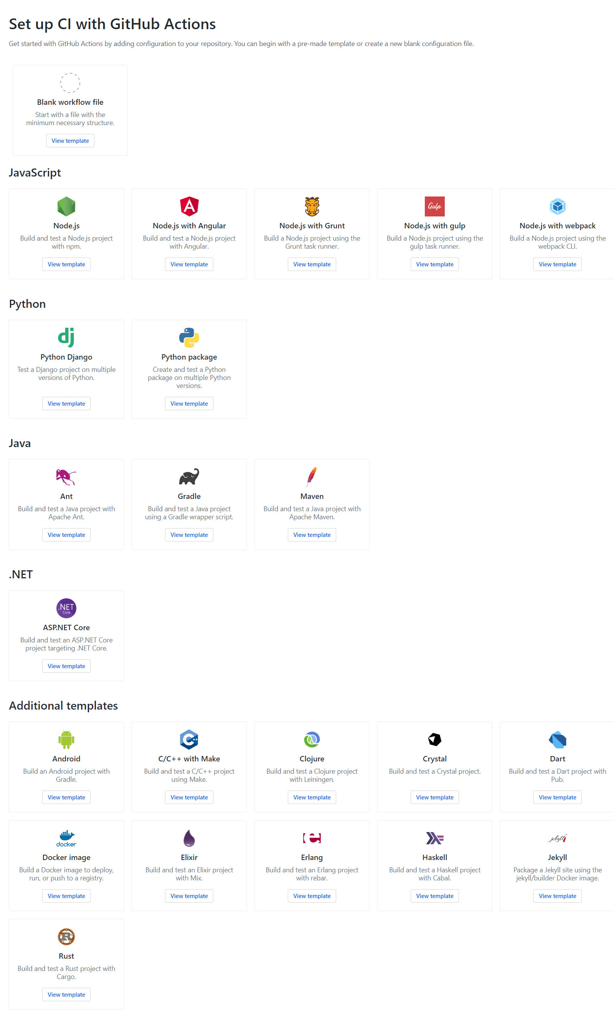The height and width of the screenshot is (1017, 614).
Task: View template for Maven
Action: click(312, 535)
